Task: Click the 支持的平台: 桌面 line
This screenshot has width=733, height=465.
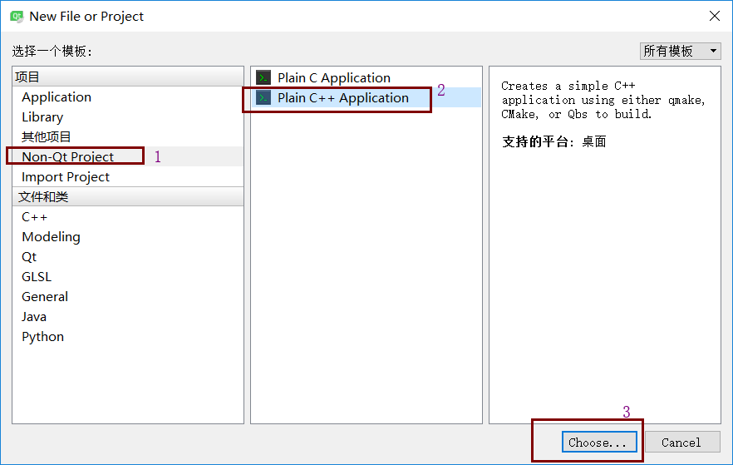Action: (554, 141)
